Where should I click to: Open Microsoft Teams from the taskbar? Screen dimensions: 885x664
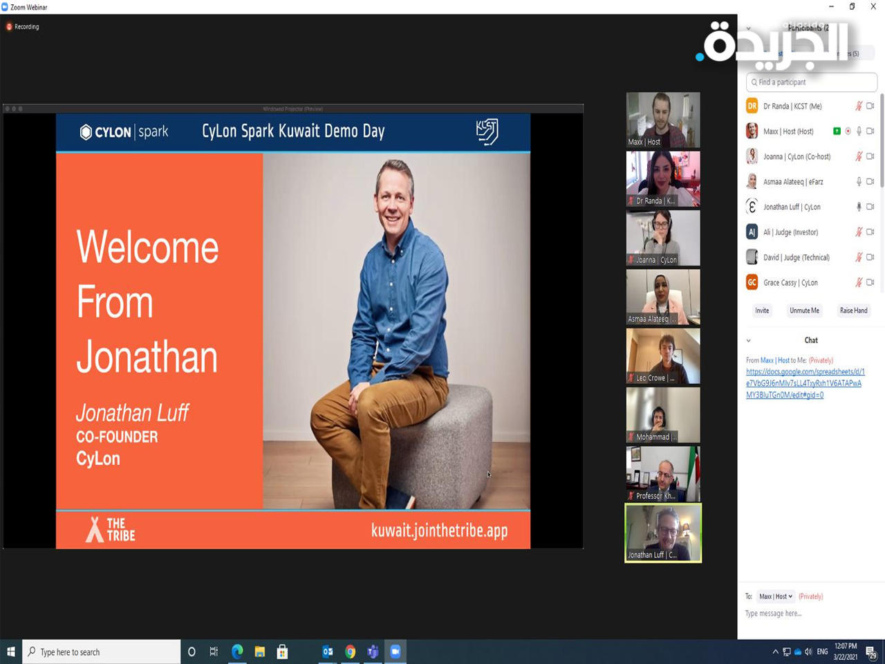[373, 652]
